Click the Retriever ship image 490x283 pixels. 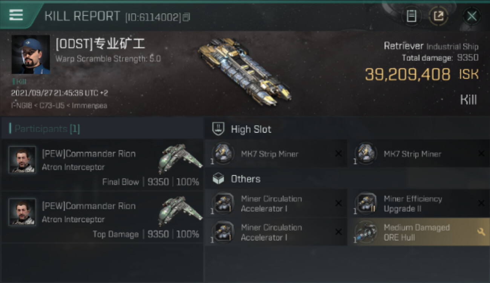(244, 71)
